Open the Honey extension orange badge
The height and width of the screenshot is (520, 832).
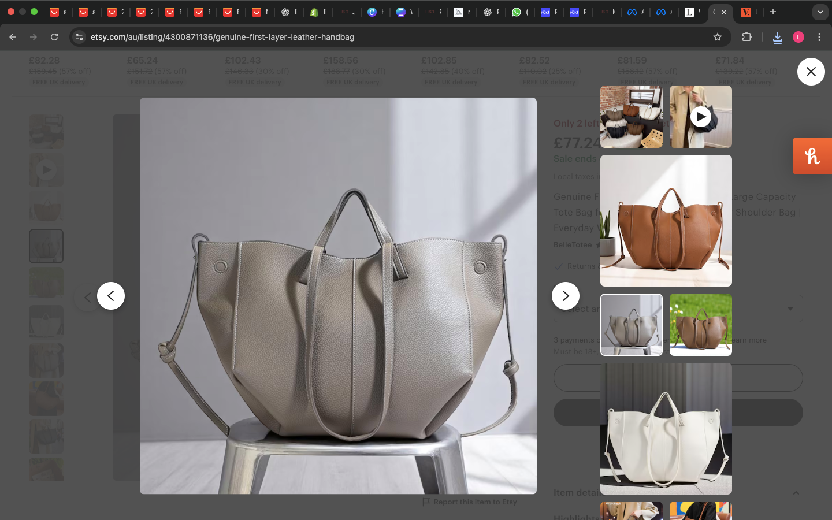(x=812, y=156)
